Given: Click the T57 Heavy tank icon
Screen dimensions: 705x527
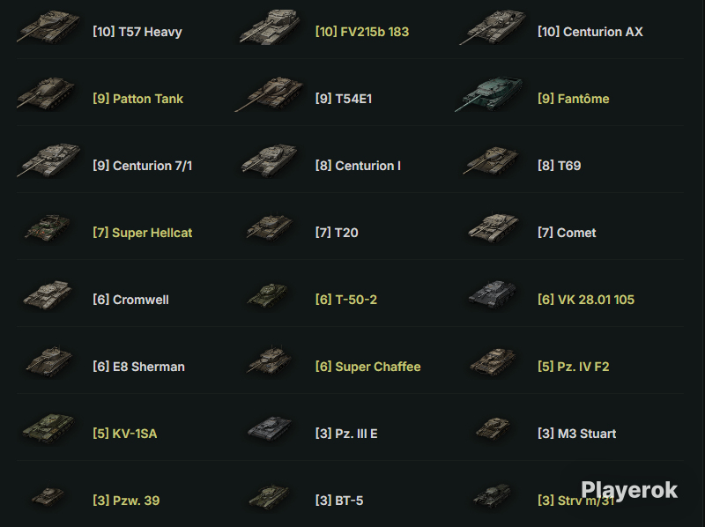Looking at the screenshot, I should tap(48, 27).
